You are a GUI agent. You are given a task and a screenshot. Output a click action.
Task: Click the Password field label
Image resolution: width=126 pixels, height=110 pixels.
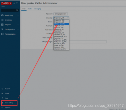49,14
